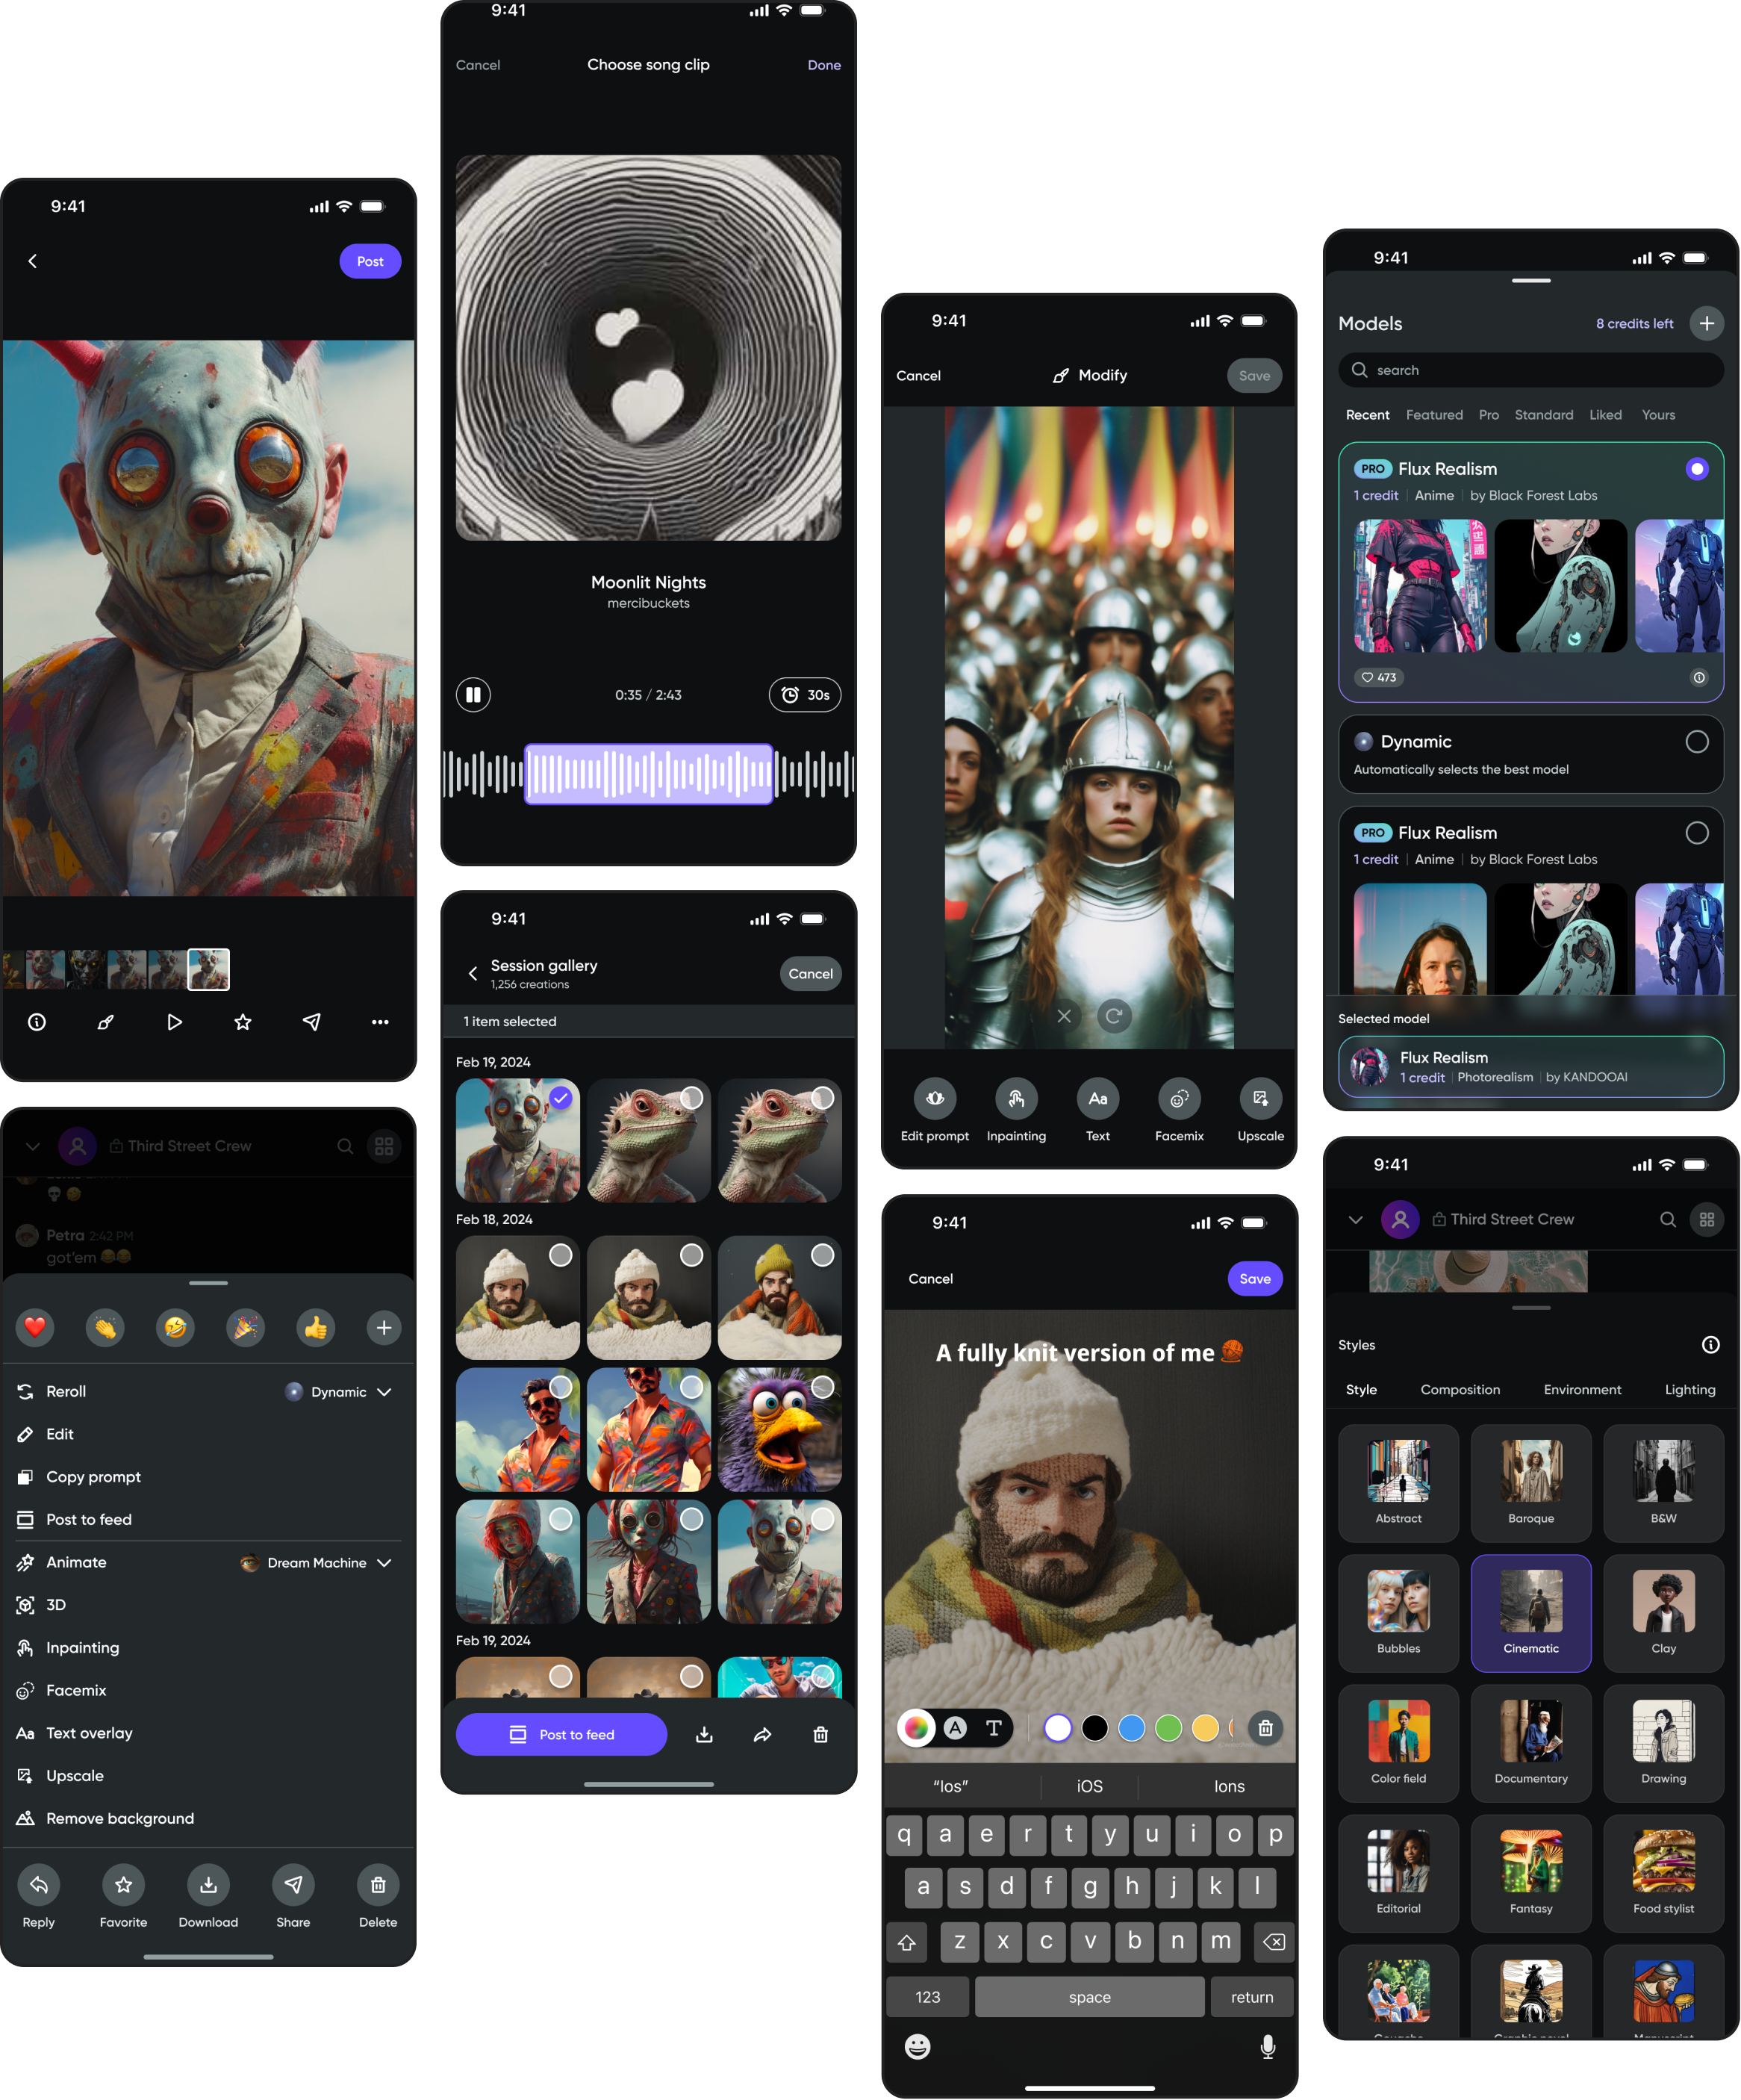The image size is (1741, 2100).
Task: Open the 30s clip duration timer
Action: click(805, 694)
